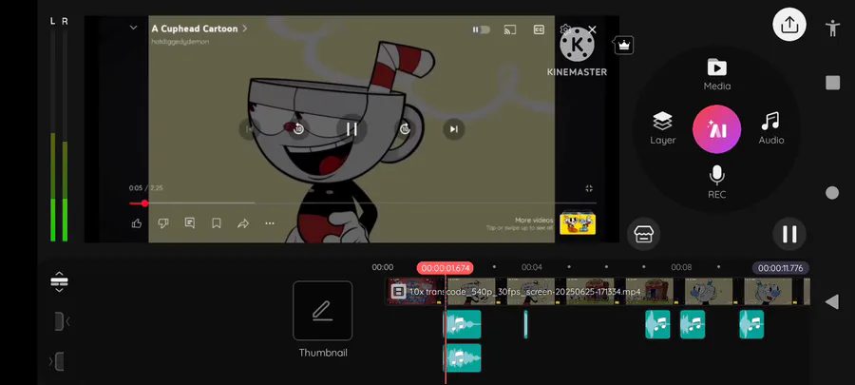Open the Audio browser

pyautogui.click(x=771, y=128)
